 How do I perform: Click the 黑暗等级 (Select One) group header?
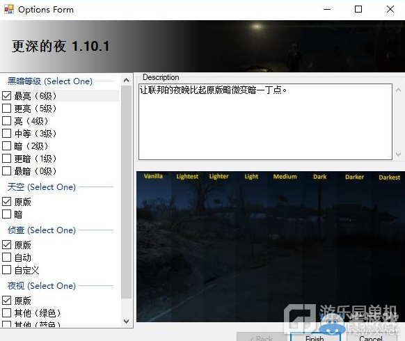point(50,81)
